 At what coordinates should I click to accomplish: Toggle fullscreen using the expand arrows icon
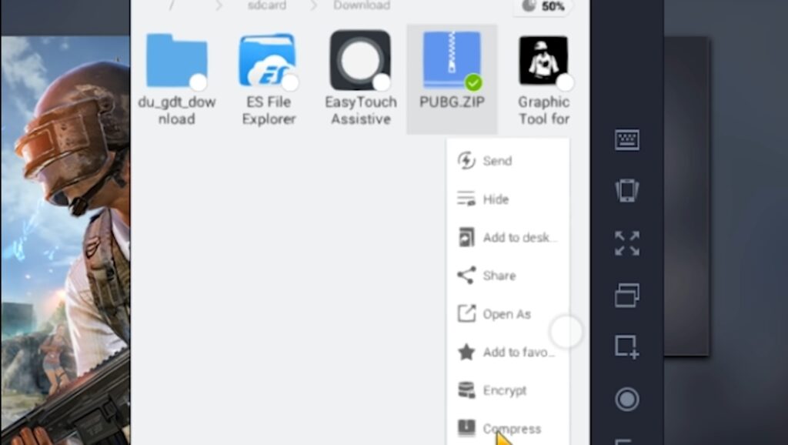(627, 243)
